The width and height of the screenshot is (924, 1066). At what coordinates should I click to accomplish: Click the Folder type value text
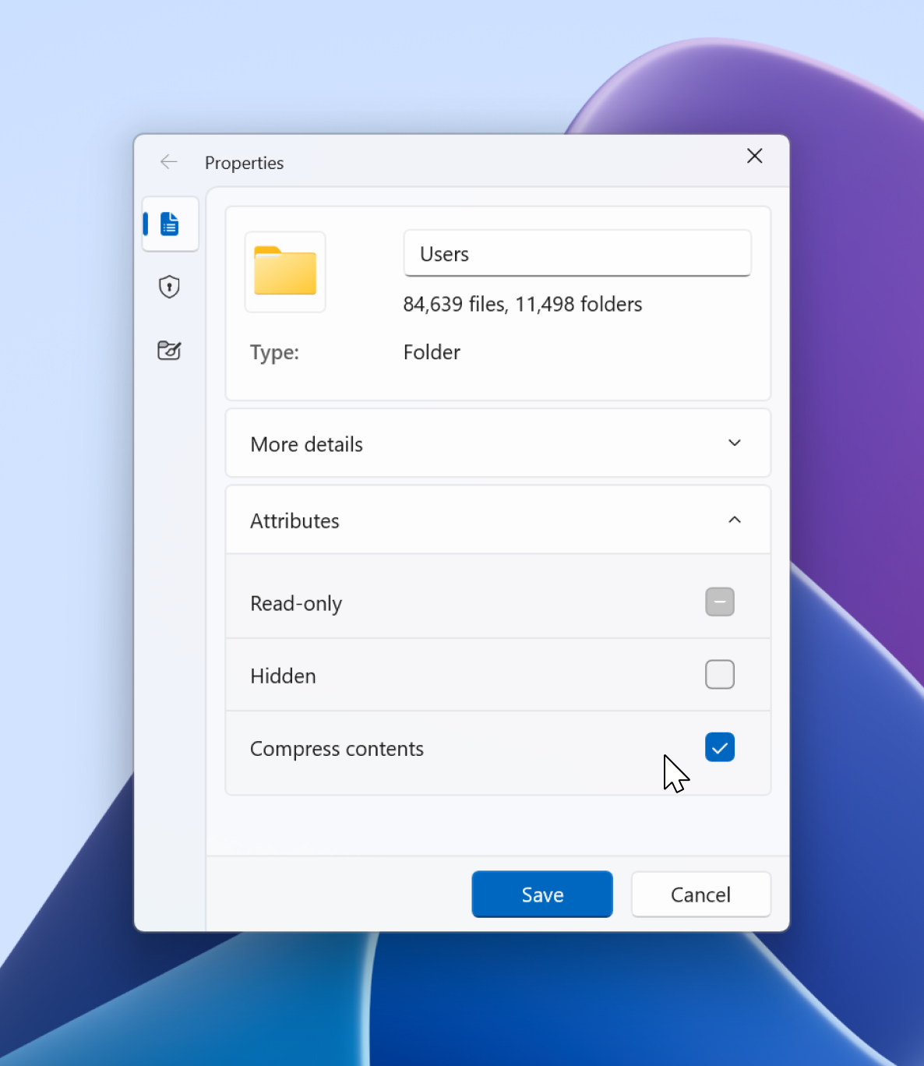[x=432, y=352]
